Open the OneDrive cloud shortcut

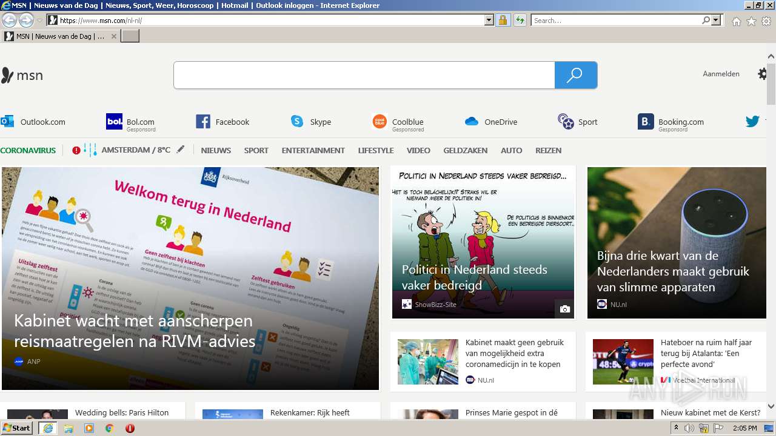click(x=472, y=122)
